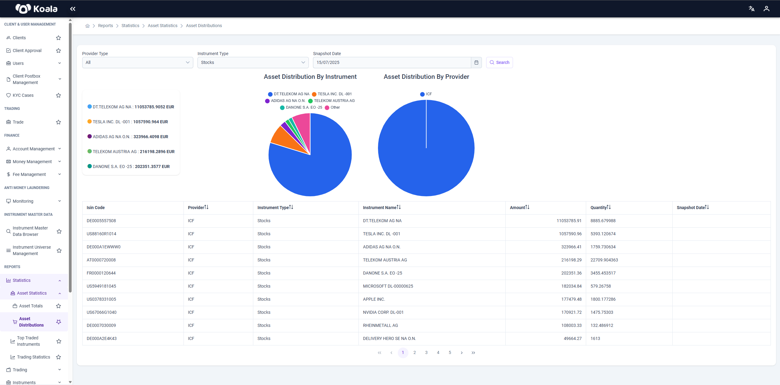Toggle favorite star for Asset Totals
This screenshot has height=385, width=780.
coord(59,306)
